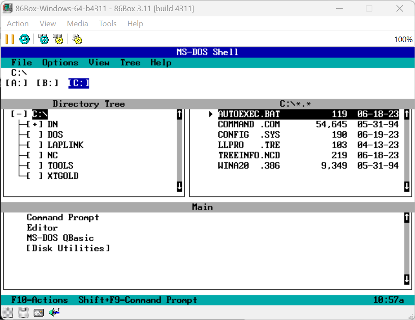The image size is (415, 320).
Task: Send Ctrl+Alt+Esc keystroke
Action: [x=58, y=39]
